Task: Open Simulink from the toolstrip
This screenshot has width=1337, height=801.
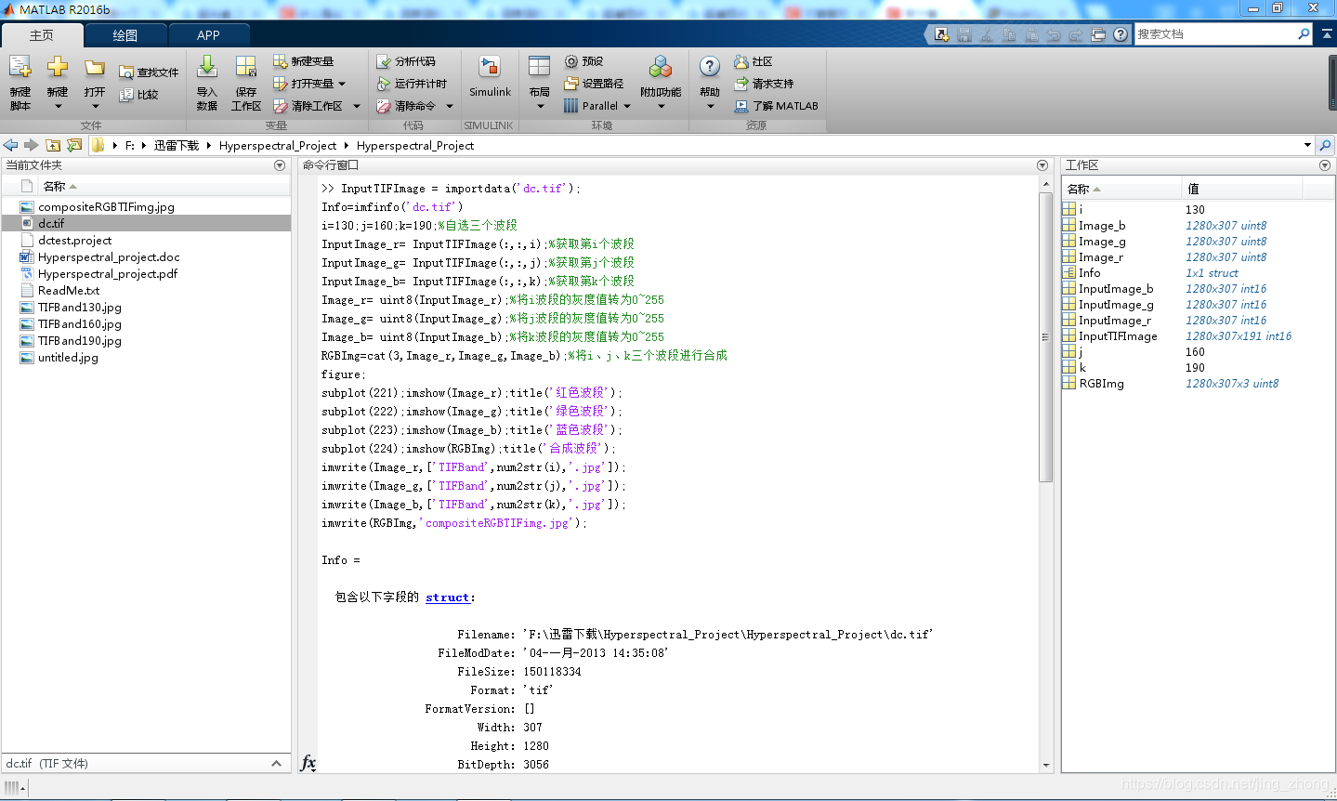Action: [x=490, y=76]
